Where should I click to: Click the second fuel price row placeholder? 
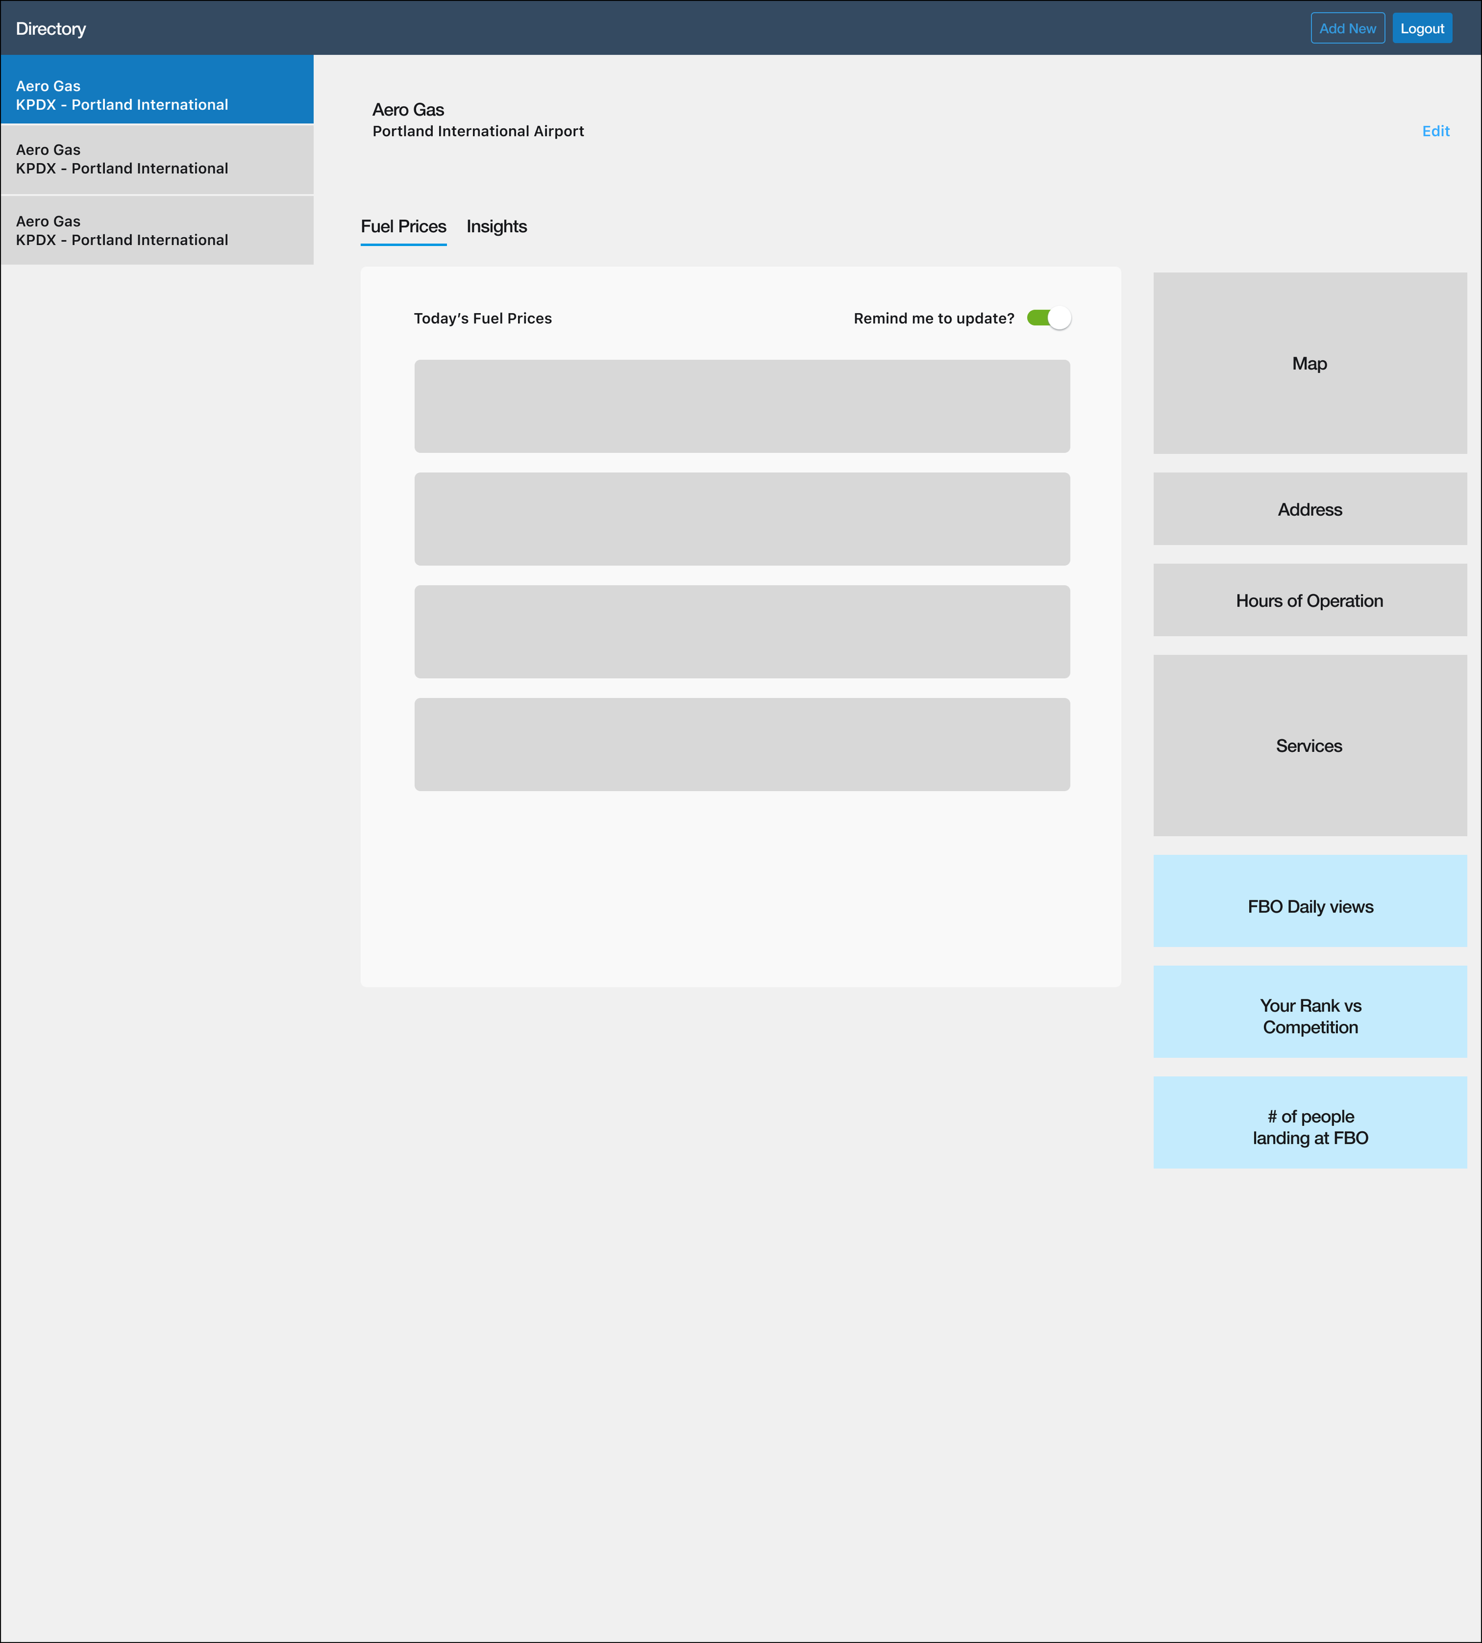(742, 519)
